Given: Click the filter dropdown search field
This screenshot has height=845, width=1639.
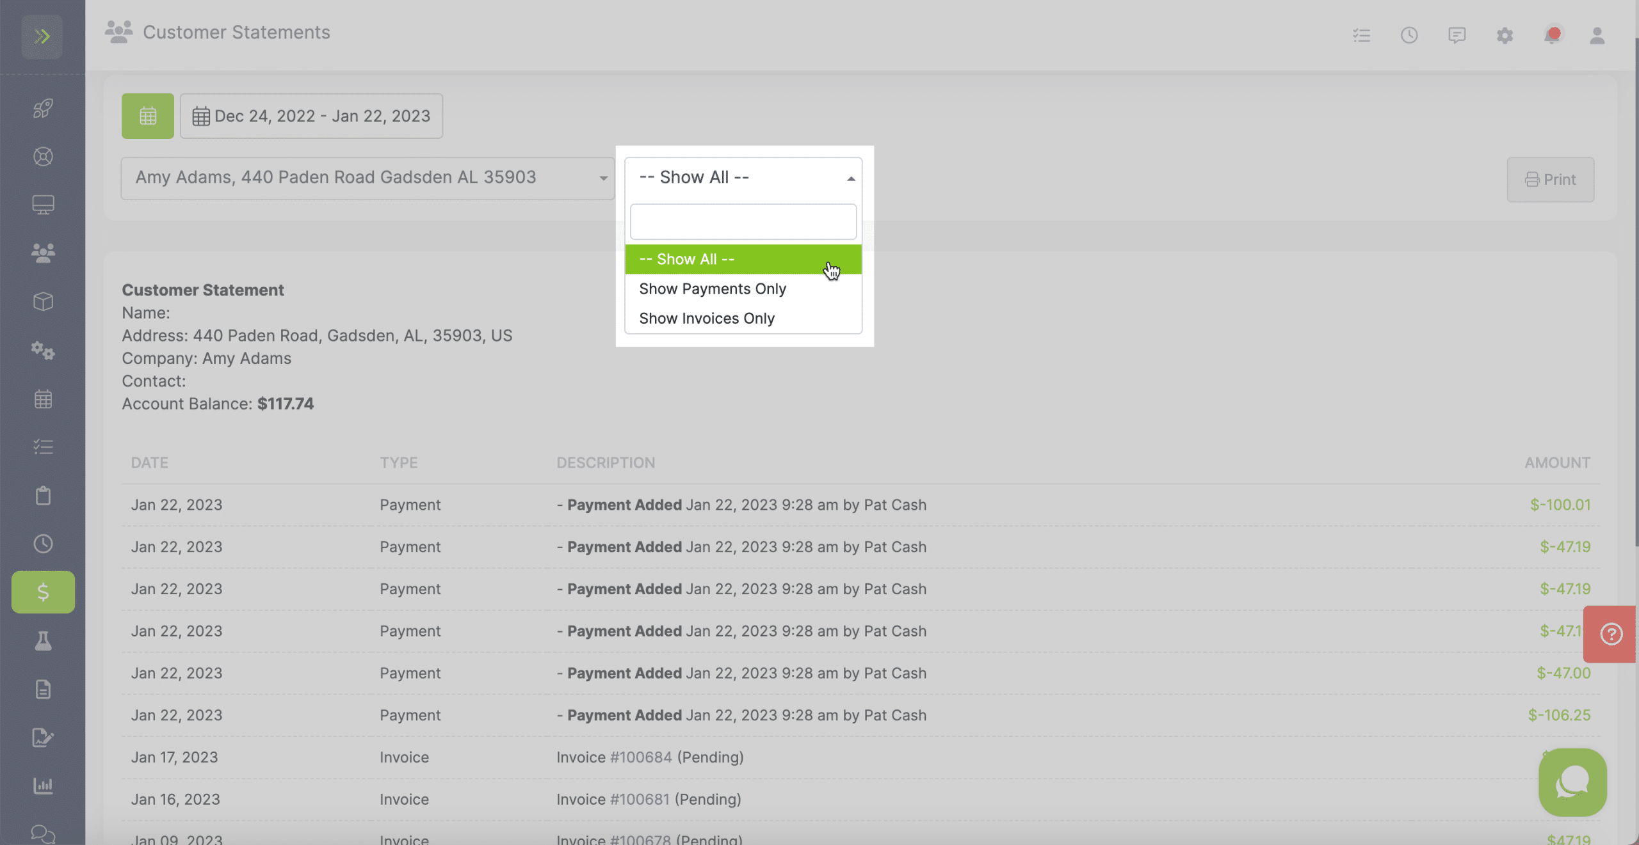Looking at the screenshot, I should coord(743,221).
